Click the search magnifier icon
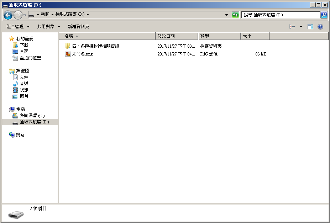Image resolution: width=330 pixels, height=223 pixels. [324, 15]
